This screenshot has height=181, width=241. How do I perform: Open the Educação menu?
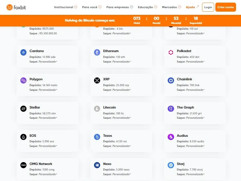[x=147, y=7]
